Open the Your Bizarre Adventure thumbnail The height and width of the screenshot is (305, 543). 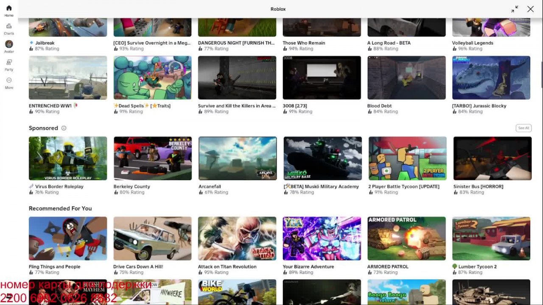(322, 238)
